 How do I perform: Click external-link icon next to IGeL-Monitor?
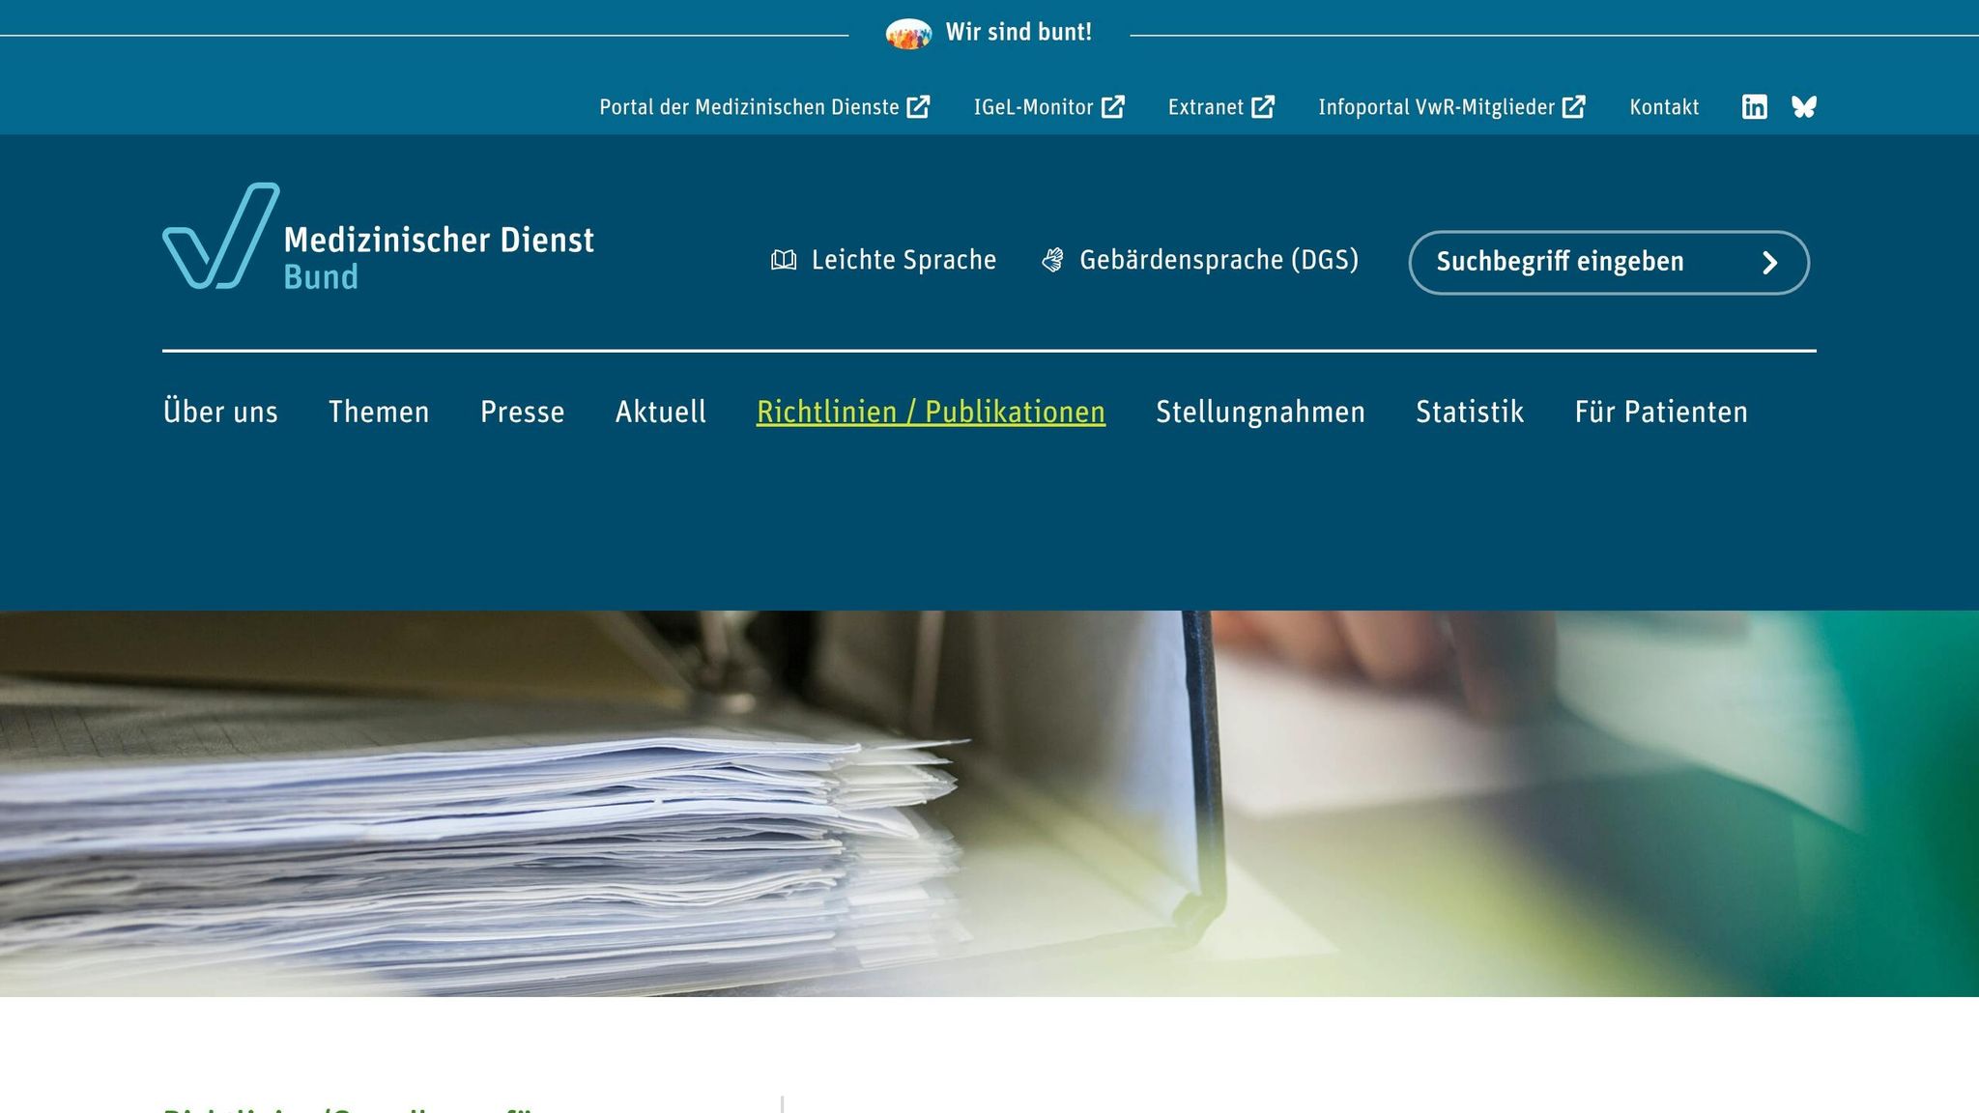pos(1112,106)
